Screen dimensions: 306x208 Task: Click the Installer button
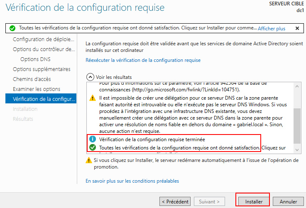point(254,201)
